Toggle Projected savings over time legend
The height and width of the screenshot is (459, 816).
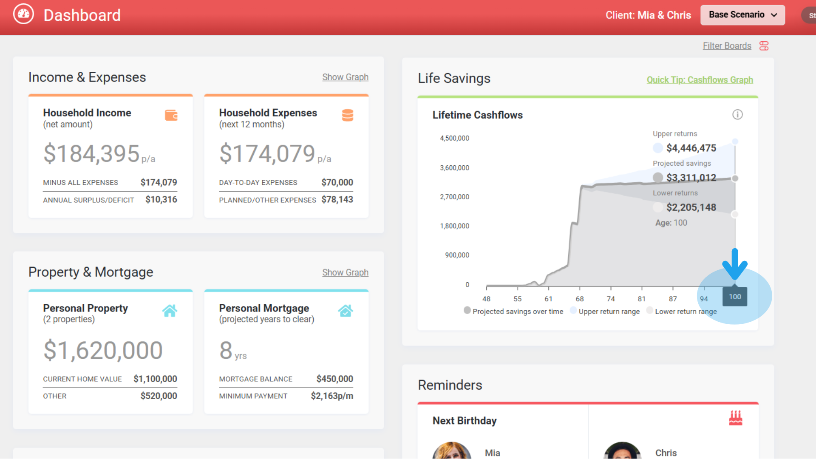[x=513, y=311]
